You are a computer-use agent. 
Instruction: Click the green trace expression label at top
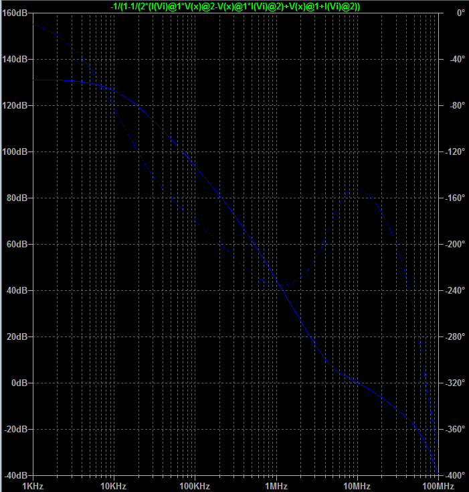[236, 6]
